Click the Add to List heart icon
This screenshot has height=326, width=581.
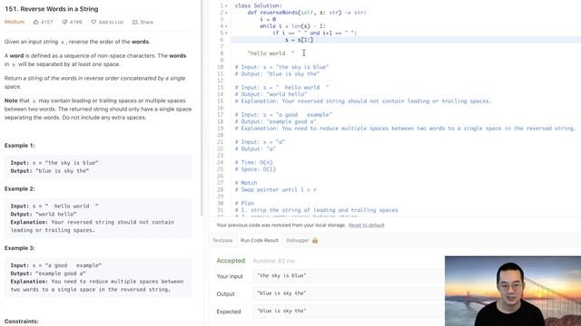94,22
